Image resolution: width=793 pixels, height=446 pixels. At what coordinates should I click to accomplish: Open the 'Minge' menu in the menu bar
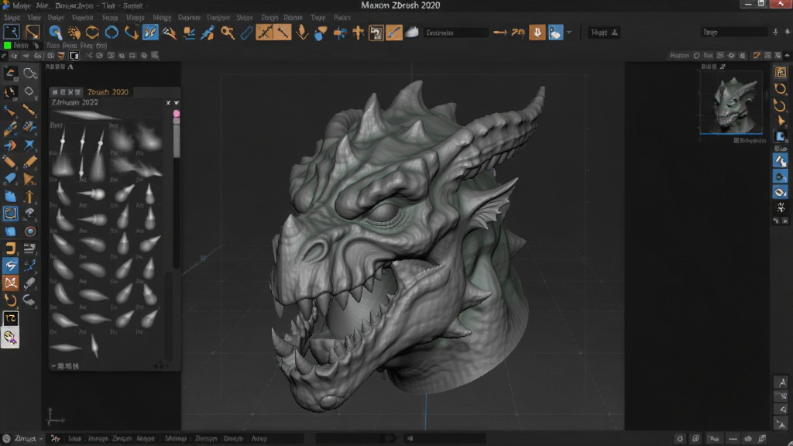tap(162, 17)
